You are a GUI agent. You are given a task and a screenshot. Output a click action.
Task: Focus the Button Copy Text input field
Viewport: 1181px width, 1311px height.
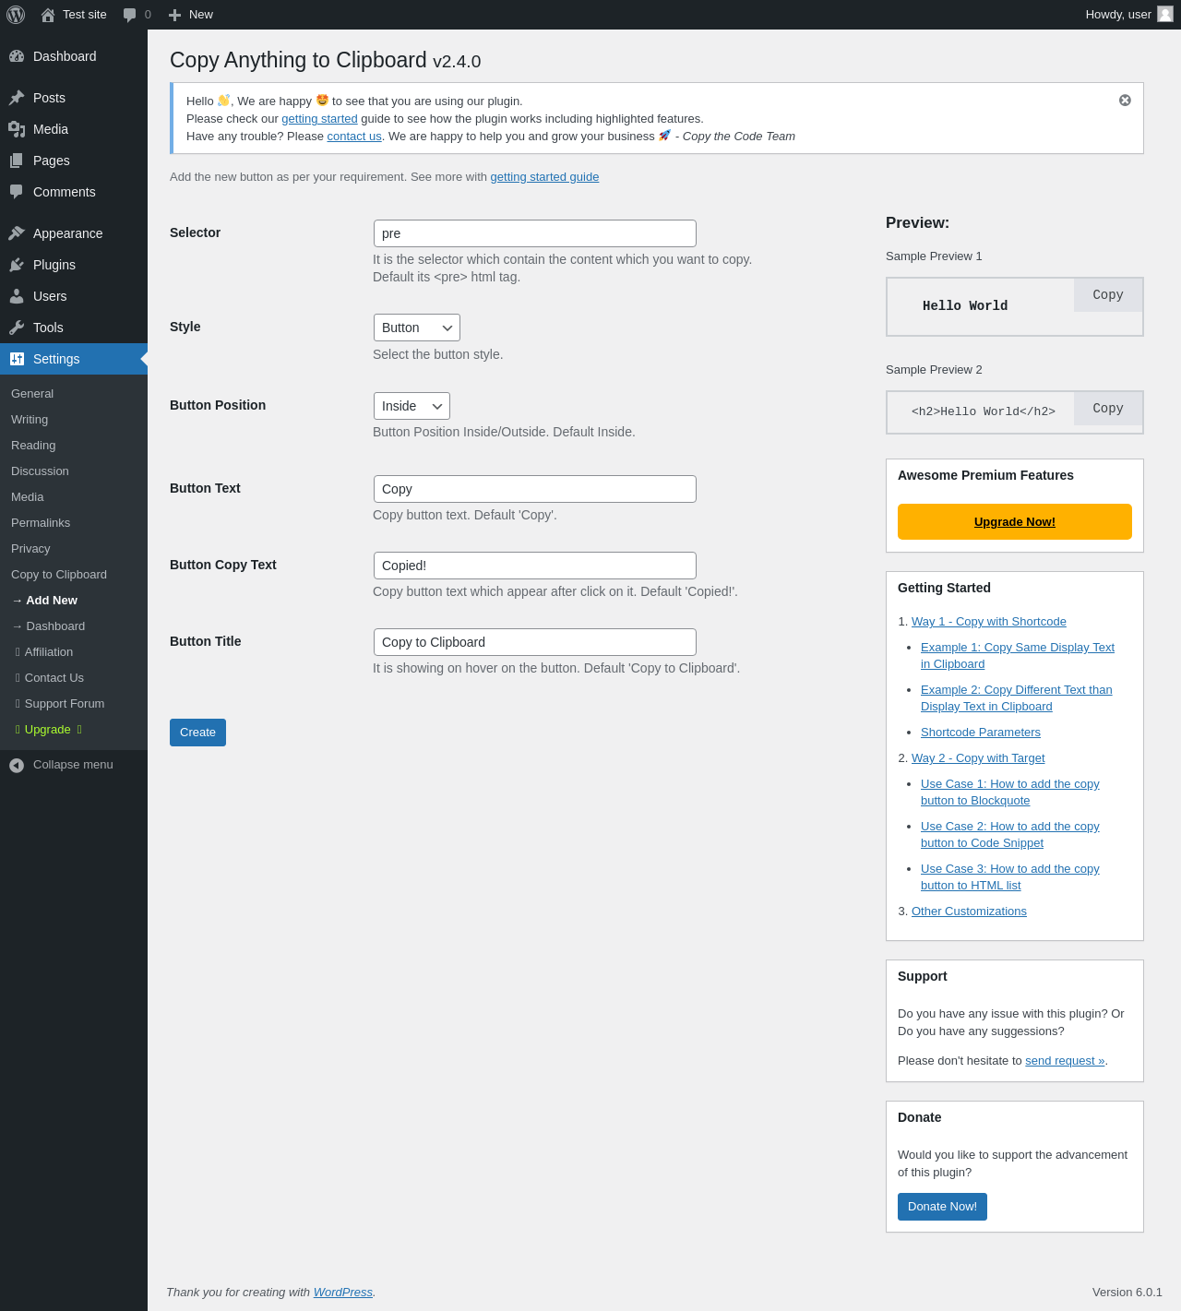[534, 566]
